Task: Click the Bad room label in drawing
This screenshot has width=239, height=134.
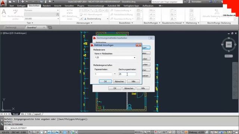Action: pos(134,94)
